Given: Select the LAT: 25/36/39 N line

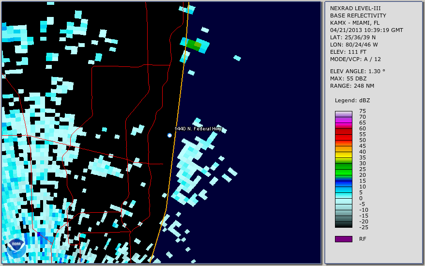Looking at the screenshot, I should [352, 37].
